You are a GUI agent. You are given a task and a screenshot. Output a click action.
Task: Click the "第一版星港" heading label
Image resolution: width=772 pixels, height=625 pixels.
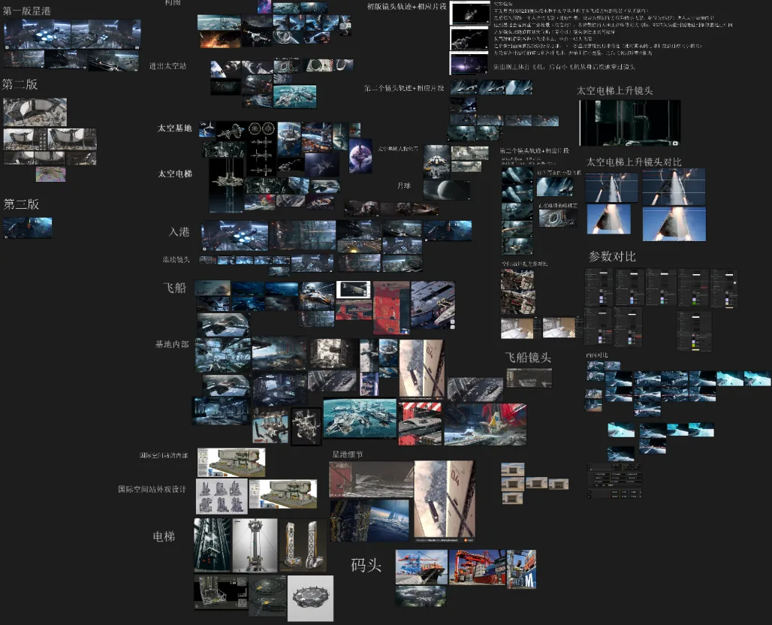point(27,11)
